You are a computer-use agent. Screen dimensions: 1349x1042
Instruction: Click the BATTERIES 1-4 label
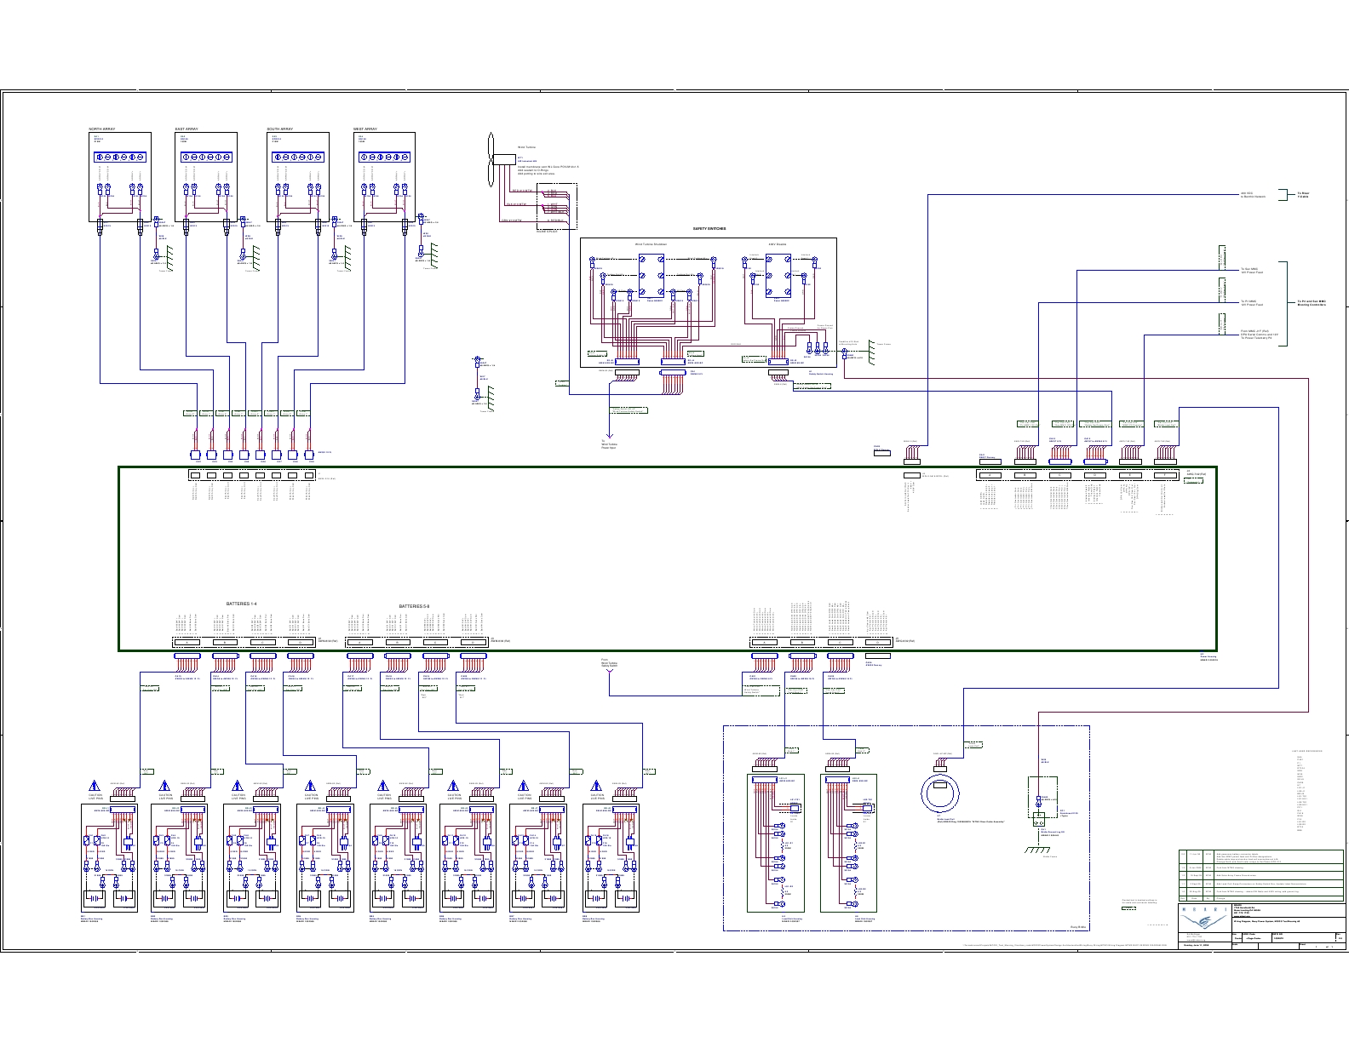[x=241, y=604]
